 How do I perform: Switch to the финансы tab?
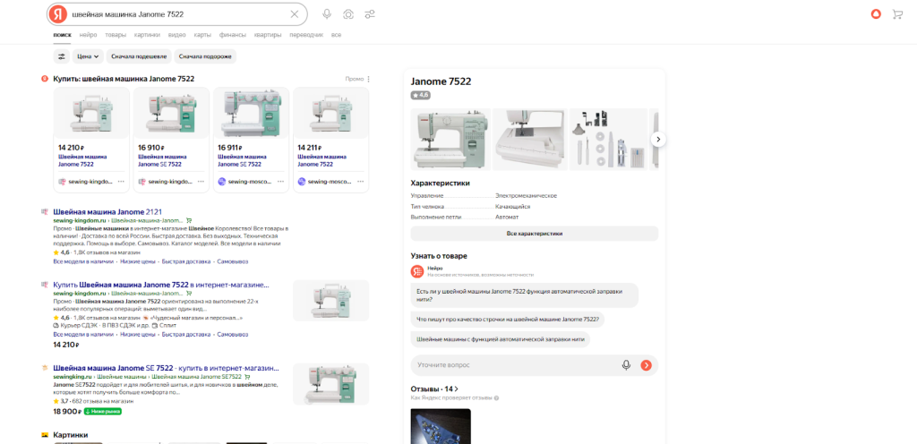click(233, 35)
